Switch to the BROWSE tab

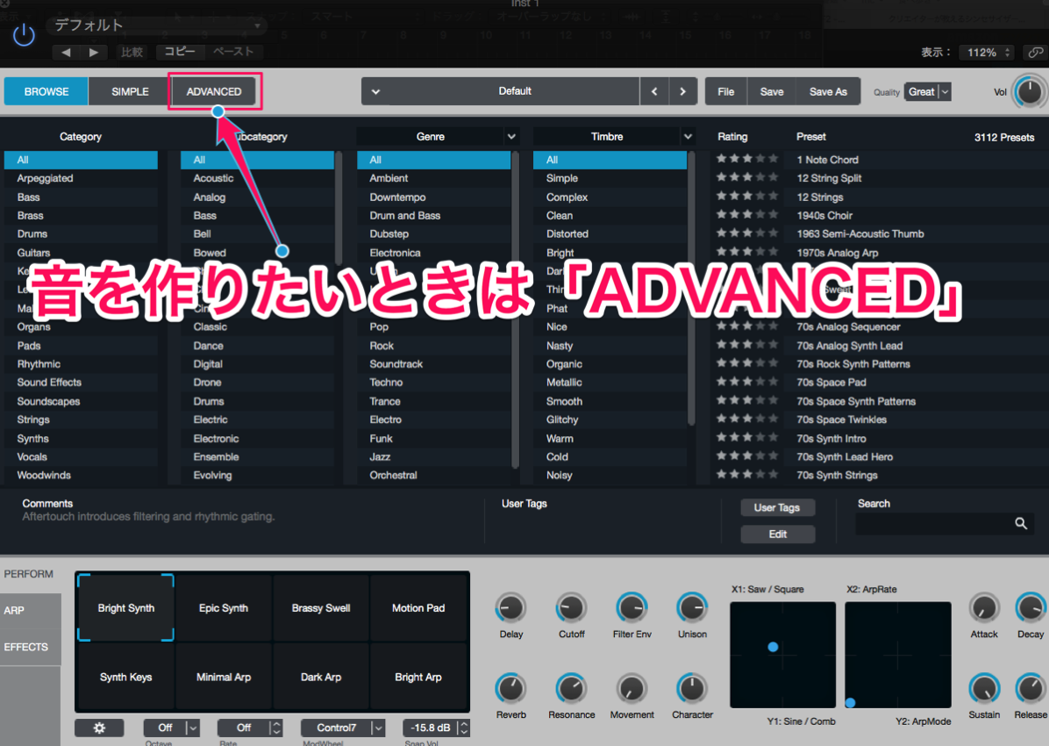[46, 92]
